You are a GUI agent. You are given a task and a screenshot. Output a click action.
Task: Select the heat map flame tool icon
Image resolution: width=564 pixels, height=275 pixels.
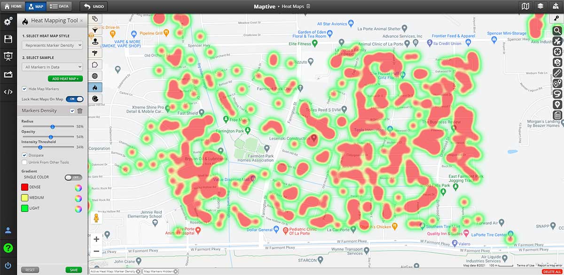[x=95, y=87]
